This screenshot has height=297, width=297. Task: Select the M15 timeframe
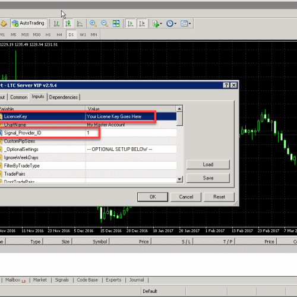coord(25,34)
